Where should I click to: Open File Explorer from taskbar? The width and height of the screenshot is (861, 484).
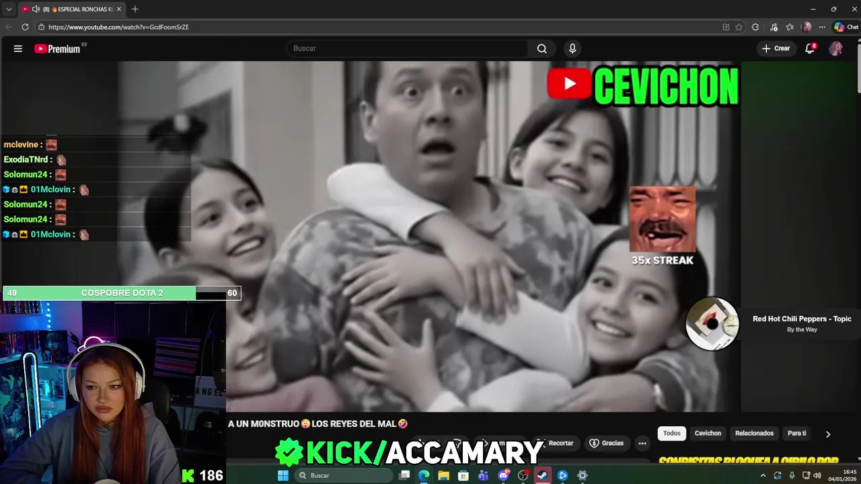click(x=443, y=475)
